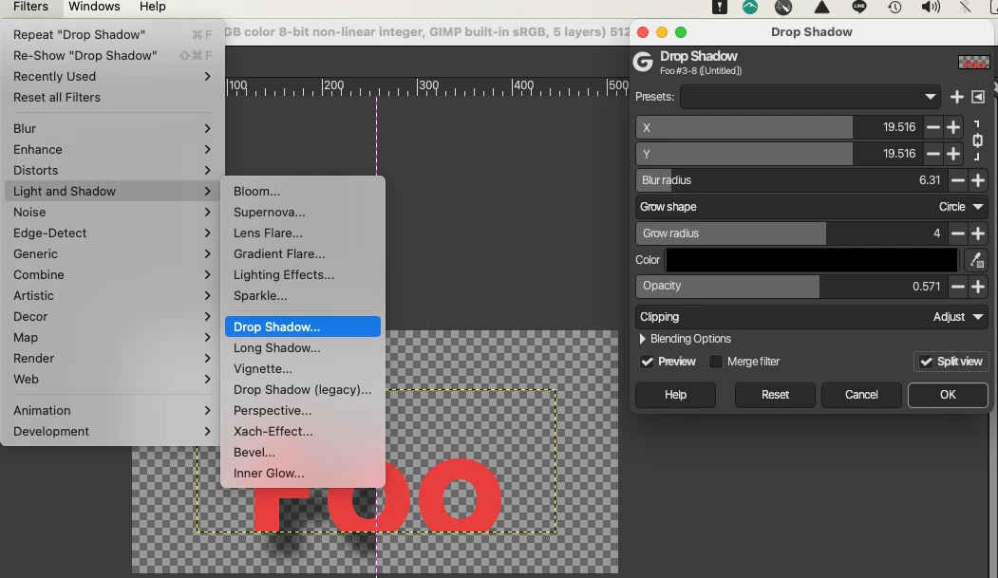Decrease the Y offset with minus icon

tap(933, 154)
